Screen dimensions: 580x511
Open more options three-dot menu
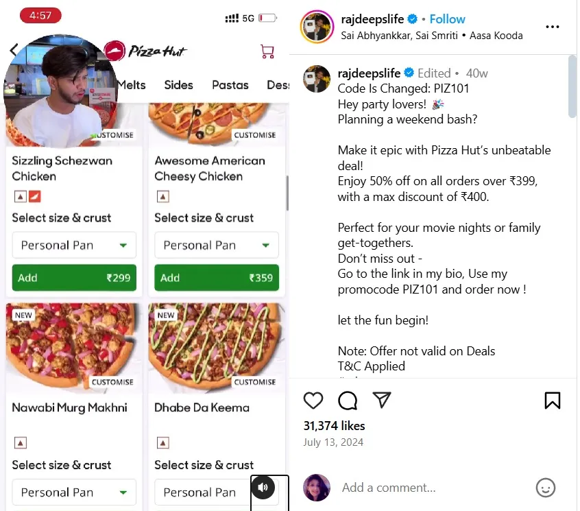coord(553,27)
